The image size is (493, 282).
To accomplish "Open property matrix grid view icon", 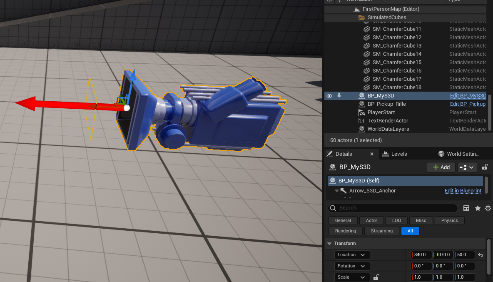I will click(466, 208).
